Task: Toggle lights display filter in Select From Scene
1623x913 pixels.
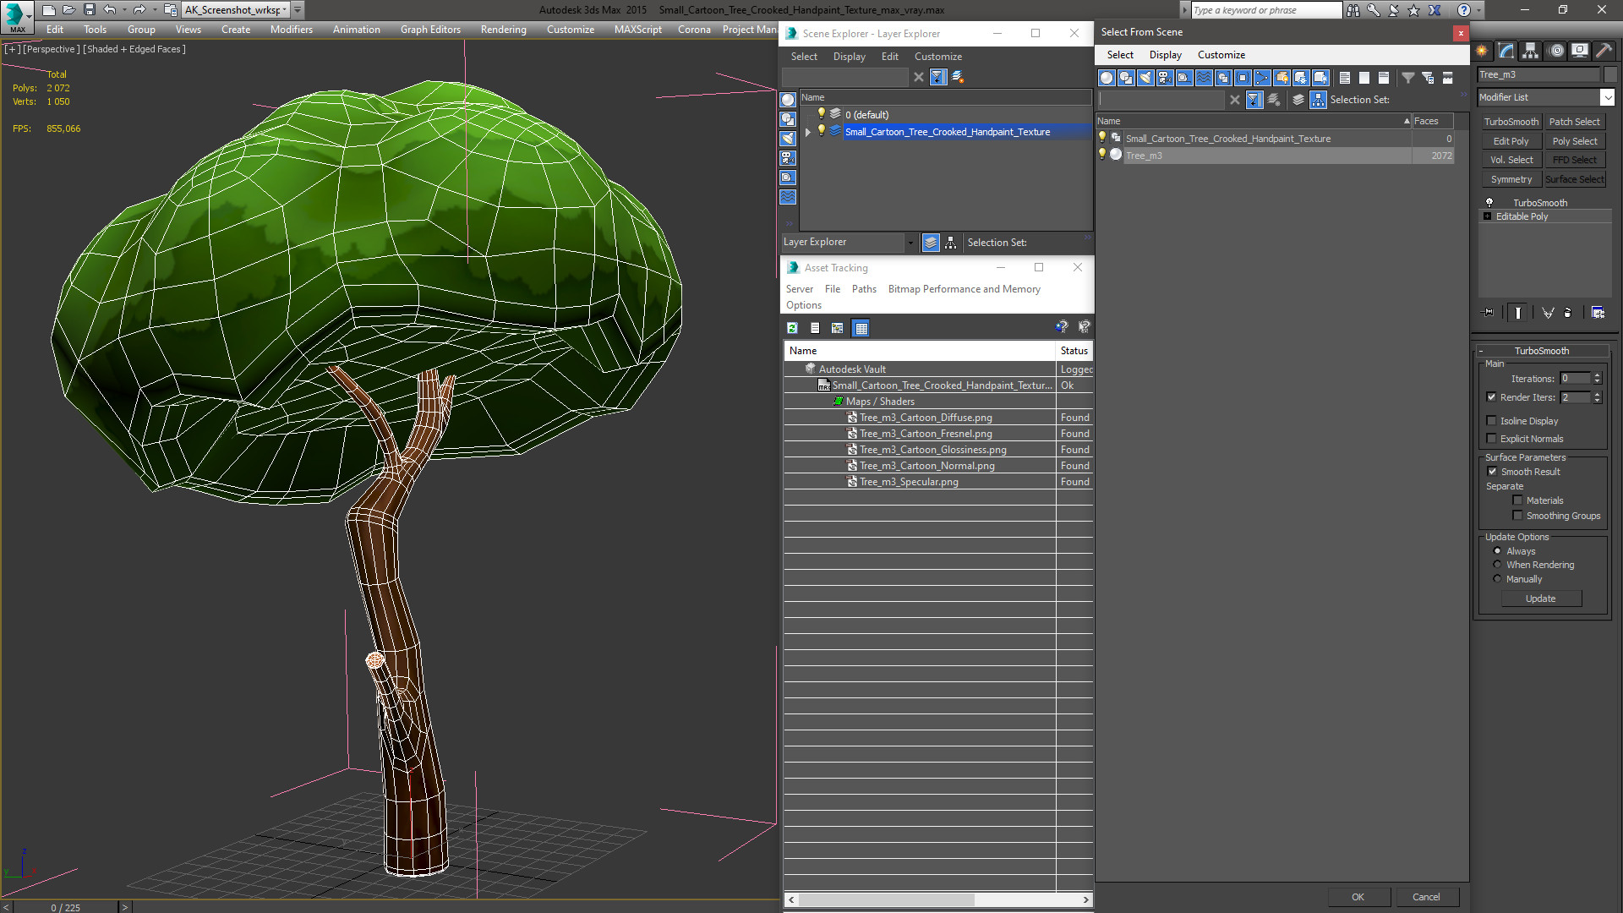Action: click(x=1145, y=78)
